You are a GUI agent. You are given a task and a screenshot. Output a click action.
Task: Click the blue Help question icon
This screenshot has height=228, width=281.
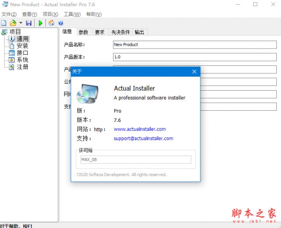[x=61, y=23]
